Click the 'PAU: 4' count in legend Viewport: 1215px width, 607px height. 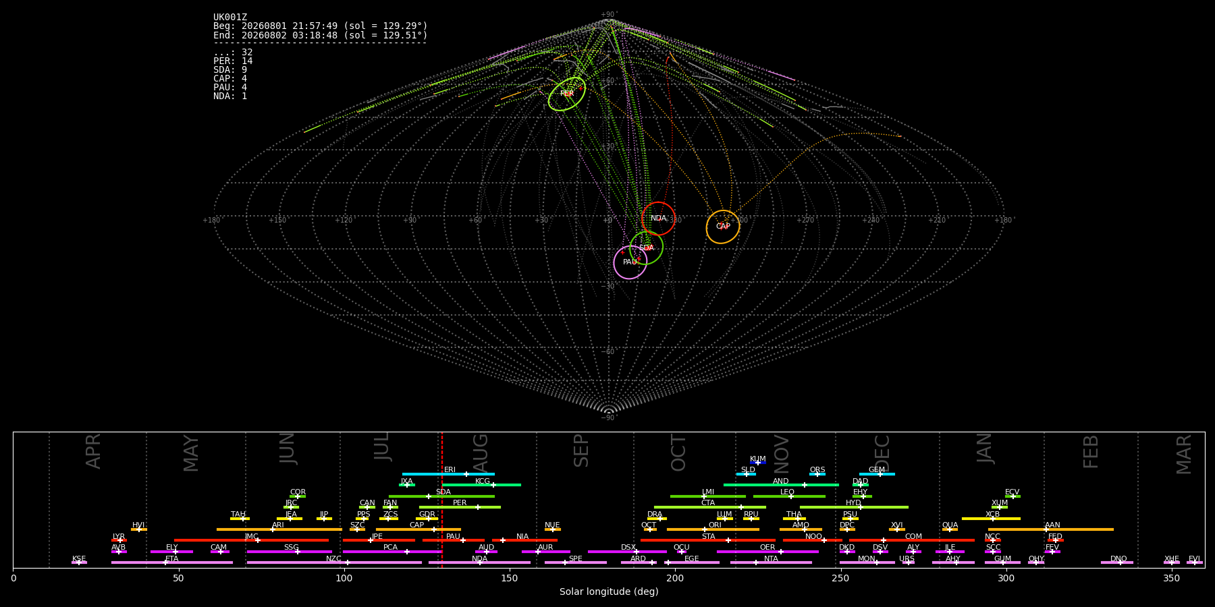coord(230,88)
